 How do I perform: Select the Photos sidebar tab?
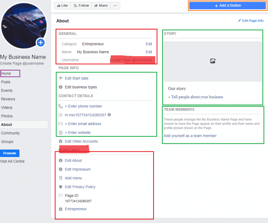(x=7, y=116)
